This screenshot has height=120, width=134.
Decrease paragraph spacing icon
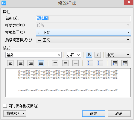100,63
